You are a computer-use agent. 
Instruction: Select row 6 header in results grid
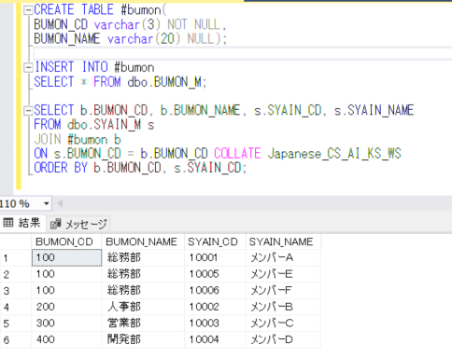16,339
